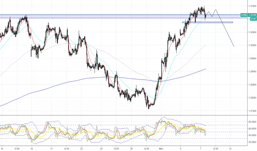Screen dimensions: 257x151
Task: Click the 0.55% change label
Action: (x=244, y=15)
